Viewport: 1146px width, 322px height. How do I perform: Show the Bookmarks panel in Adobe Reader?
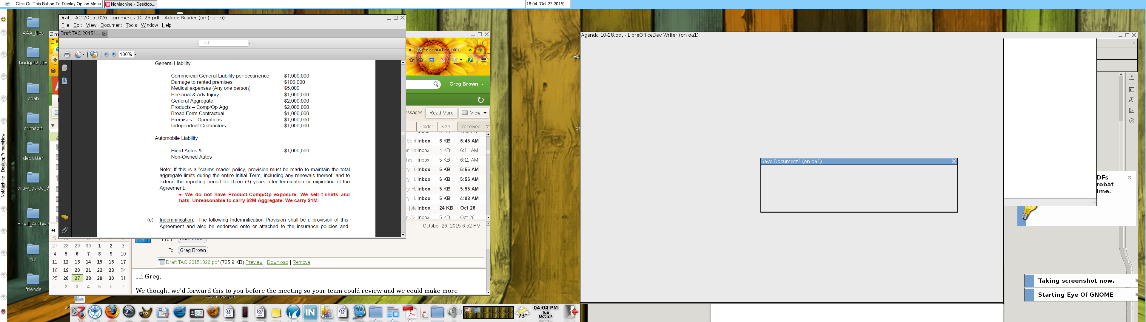tap(65, 81)
